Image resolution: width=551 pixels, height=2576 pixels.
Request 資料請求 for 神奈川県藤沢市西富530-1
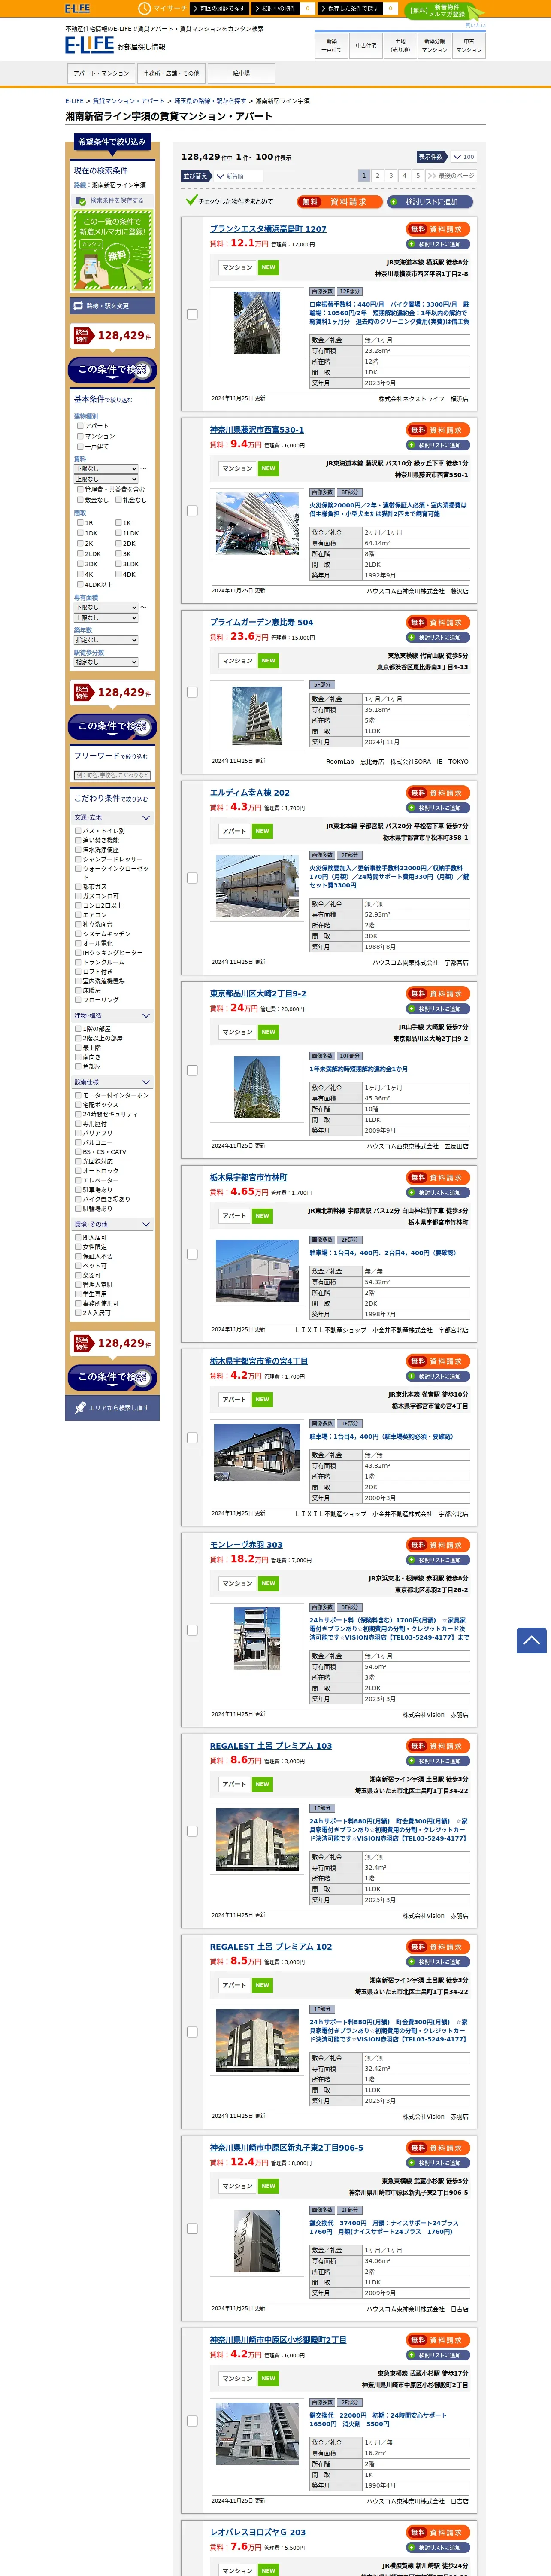pos(439,430)
